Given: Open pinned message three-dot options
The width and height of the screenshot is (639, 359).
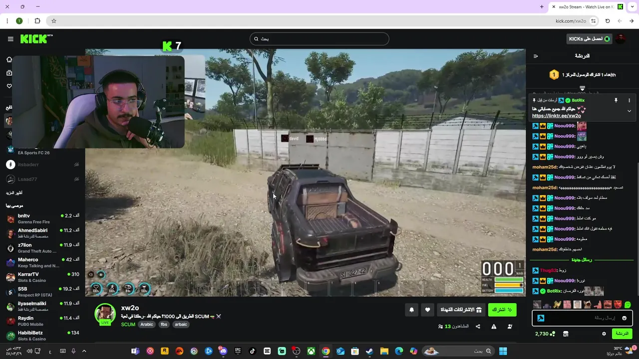Looking at the screenshot, I should click(629, 100).
